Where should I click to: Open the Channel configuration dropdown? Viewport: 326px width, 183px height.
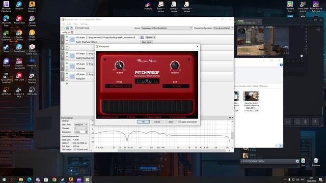pyautogui.click(x=223, y=28)
